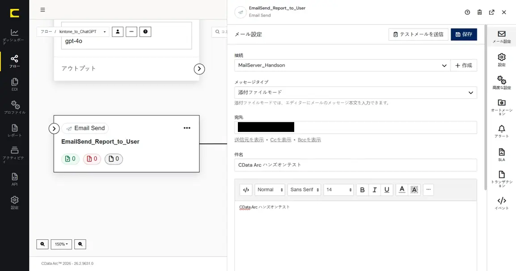Click the アウトプット output arrow
Screen dimensions: 516x271
tap(199, 69)
